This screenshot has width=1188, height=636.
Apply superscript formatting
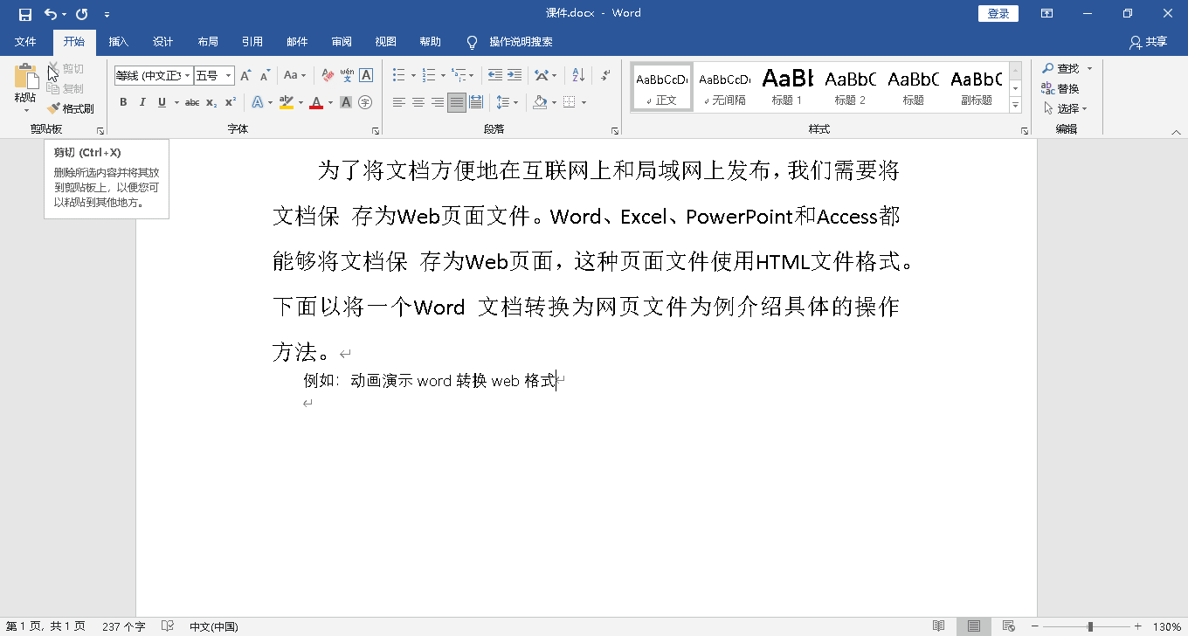231,103
